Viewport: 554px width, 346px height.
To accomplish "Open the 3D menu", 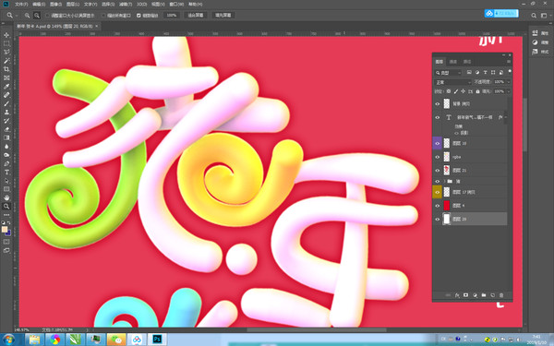I will (x=141, y=5).
